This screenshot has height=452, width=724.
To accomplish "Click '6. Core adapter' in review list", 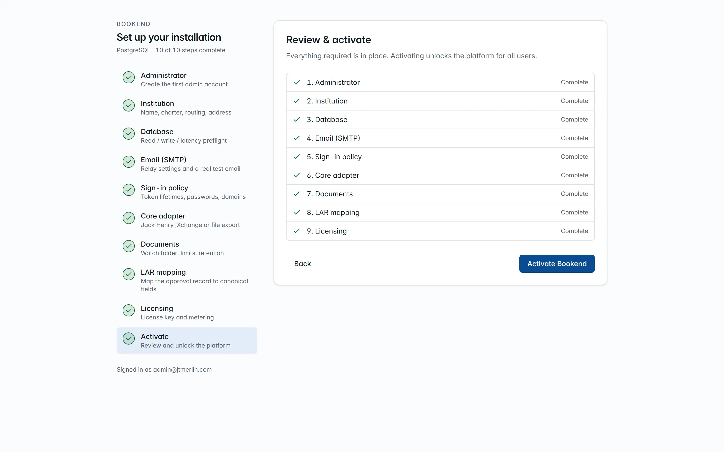I will click(333, 175).
